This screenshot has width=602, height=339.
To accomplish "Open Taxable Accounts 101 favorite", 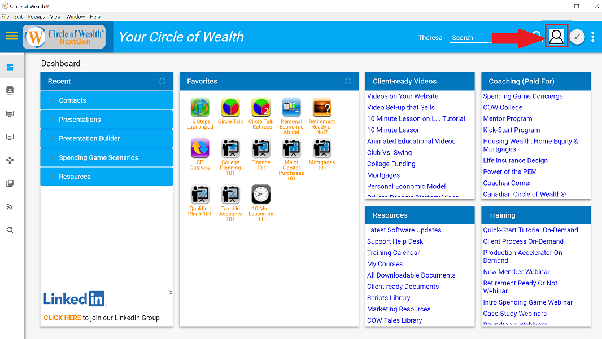I will (x=230, y=203).
